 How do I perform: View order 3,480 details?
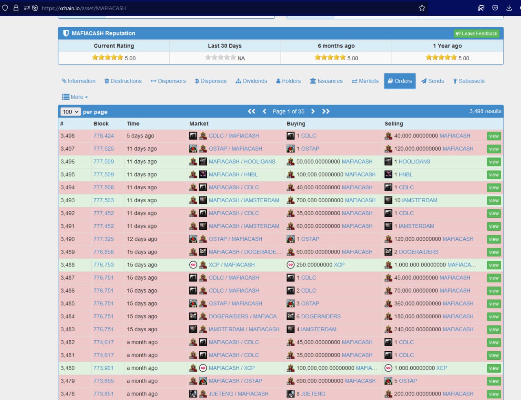(494, 368)
